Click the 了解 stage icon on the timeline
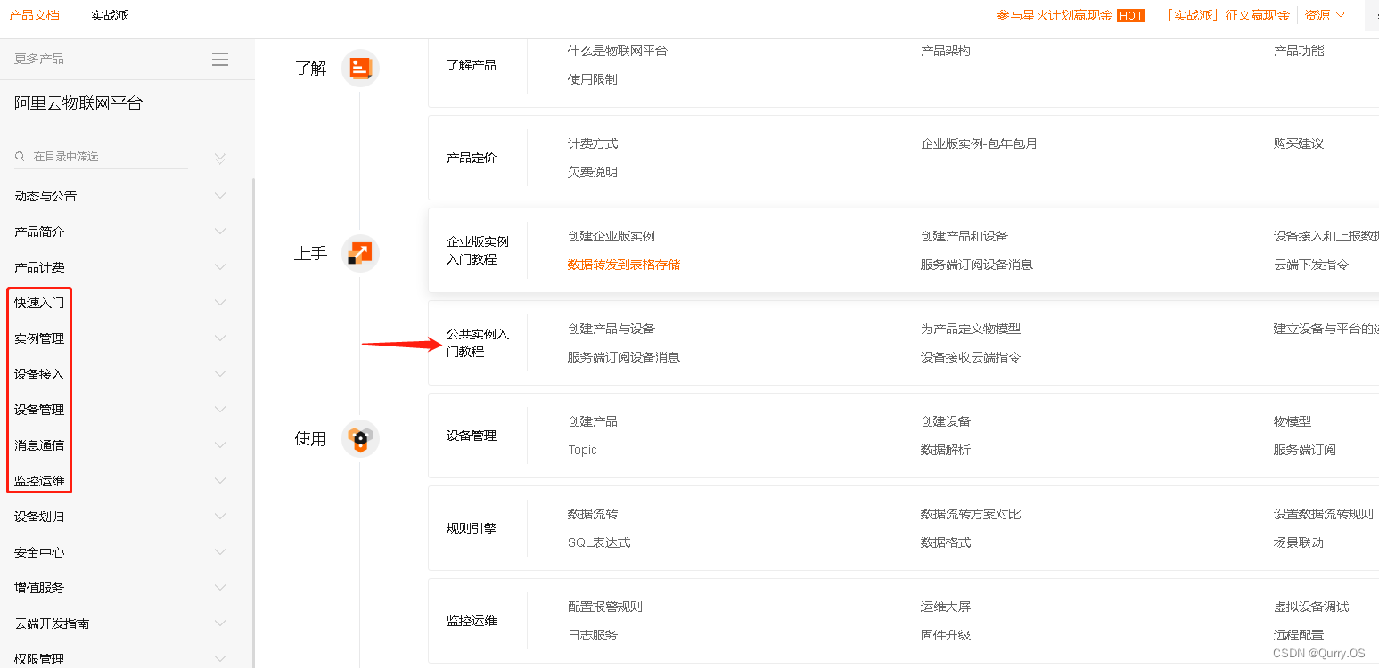 point(360,68)
